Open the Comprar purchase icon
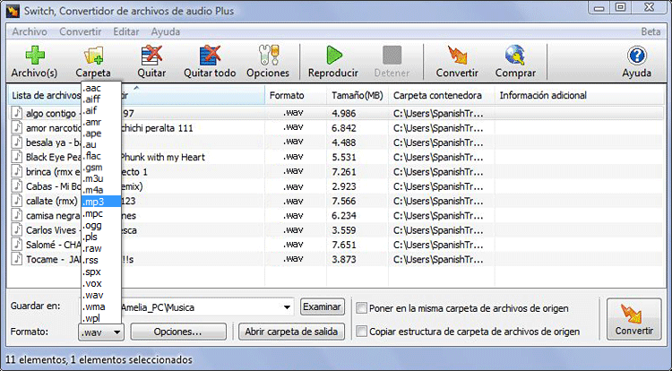672x371 pixels. [x=515, y=62]
